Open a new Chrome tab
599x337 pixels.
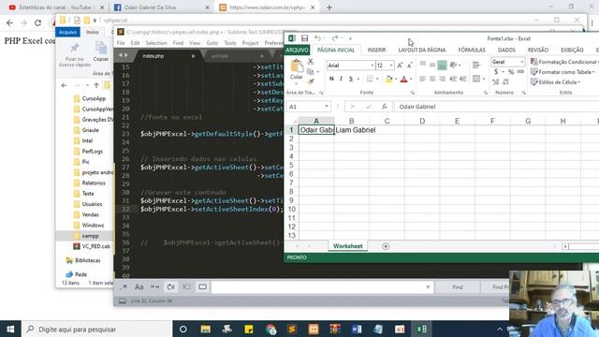point(329,7)
